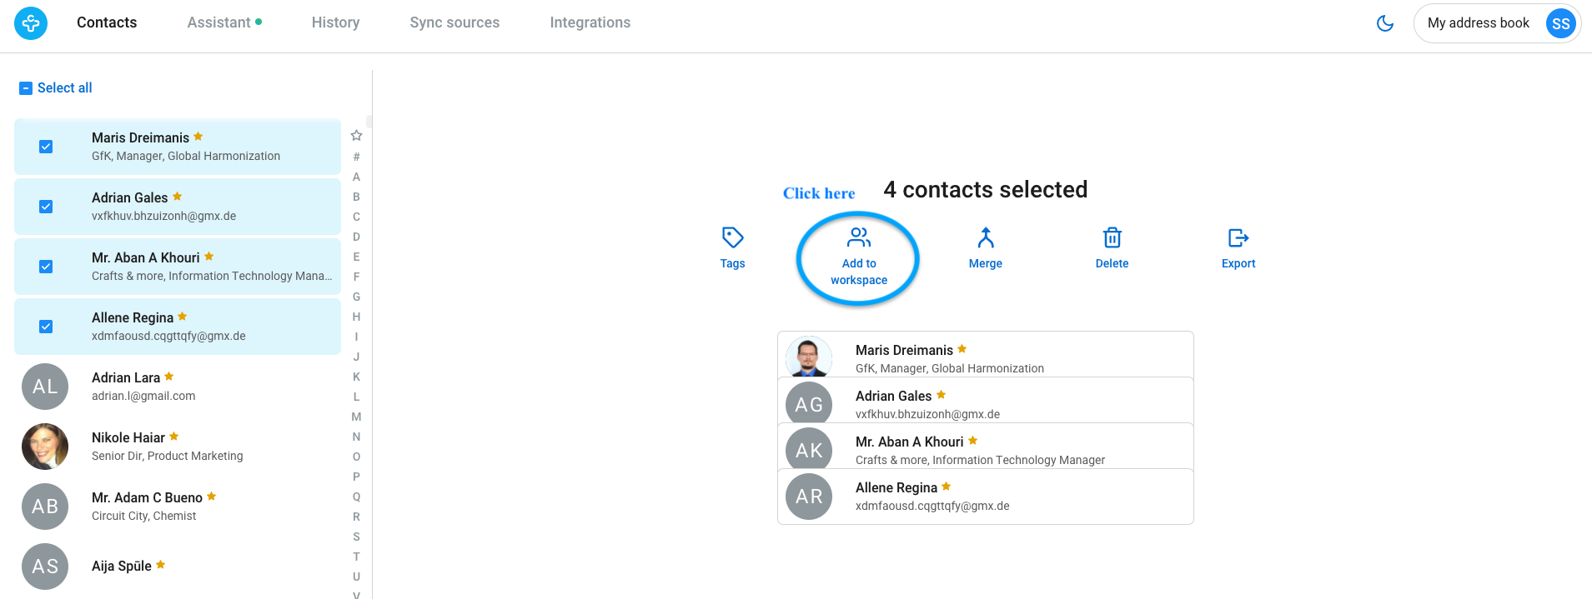Toggle the Select all checkbox
Viewport: 1592px width, 599px height.
(26, 88)
